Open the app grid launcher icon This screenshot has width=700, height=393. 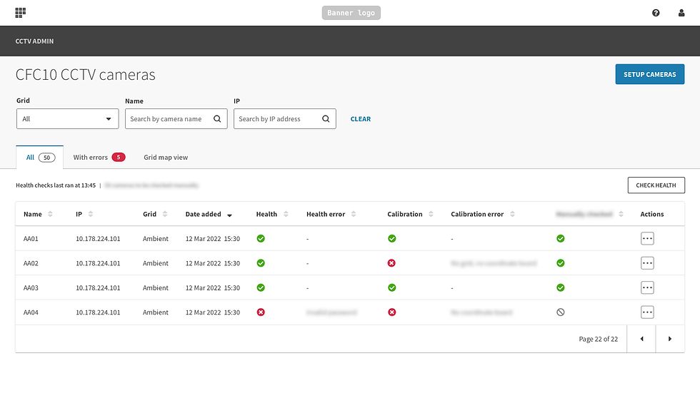coord(21,12)
